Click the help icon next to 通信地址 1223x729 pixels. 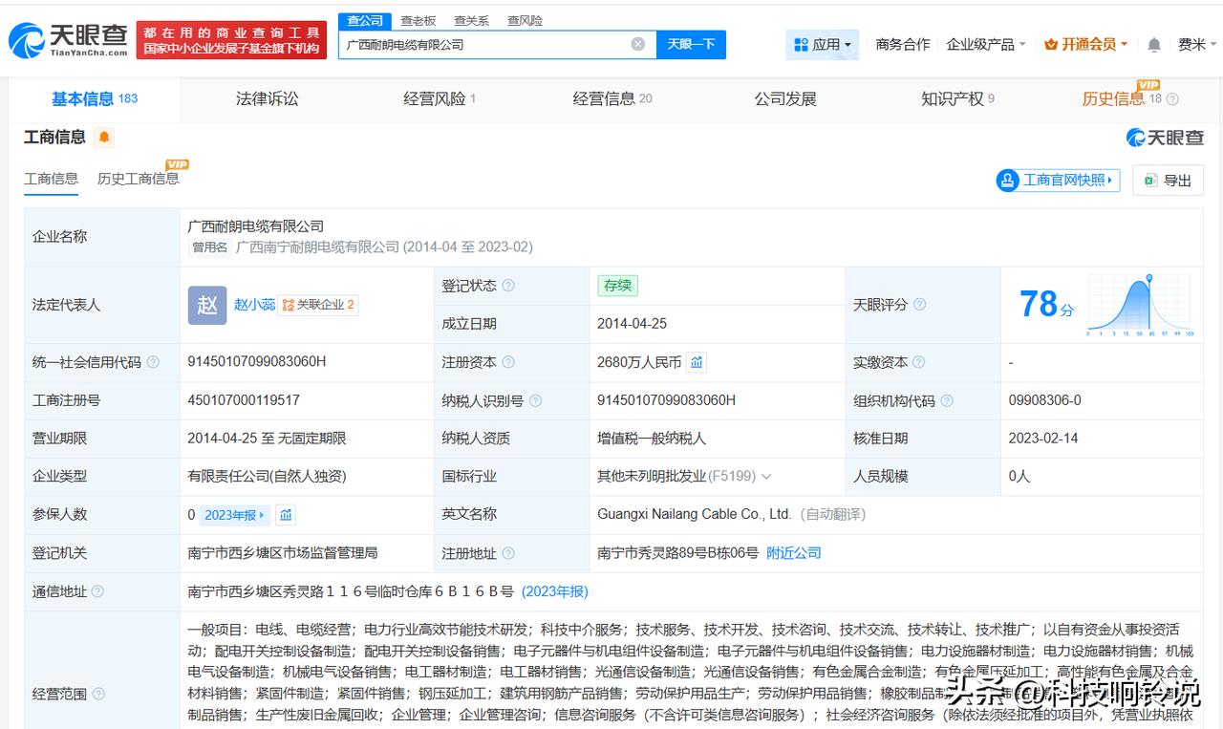[97, 592]
